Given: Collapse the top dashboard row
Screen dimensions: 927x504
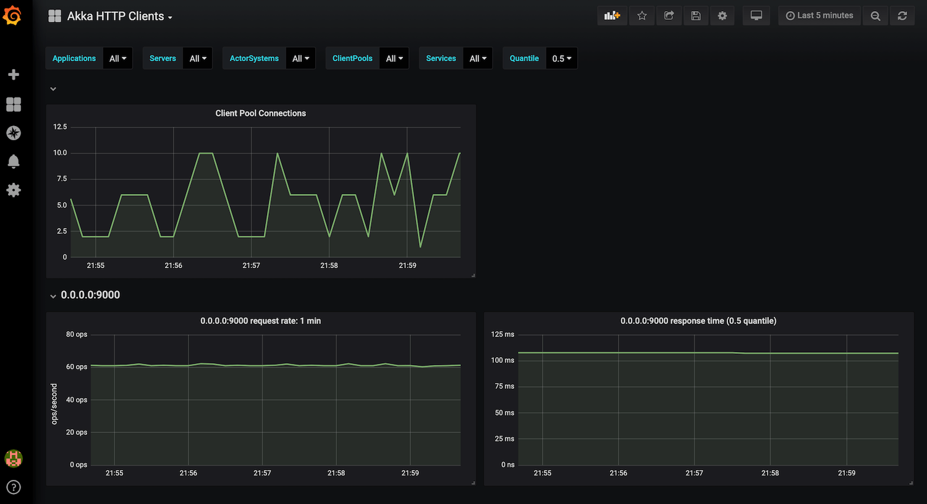Looking at the screenshot, I should (53, 88).
